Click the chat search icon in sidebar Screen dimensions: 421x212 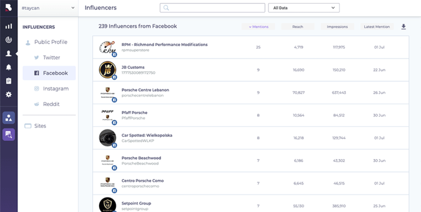pos(8,134)
